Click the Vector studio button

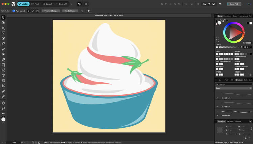pyautogui.click(x=23, y=4)
